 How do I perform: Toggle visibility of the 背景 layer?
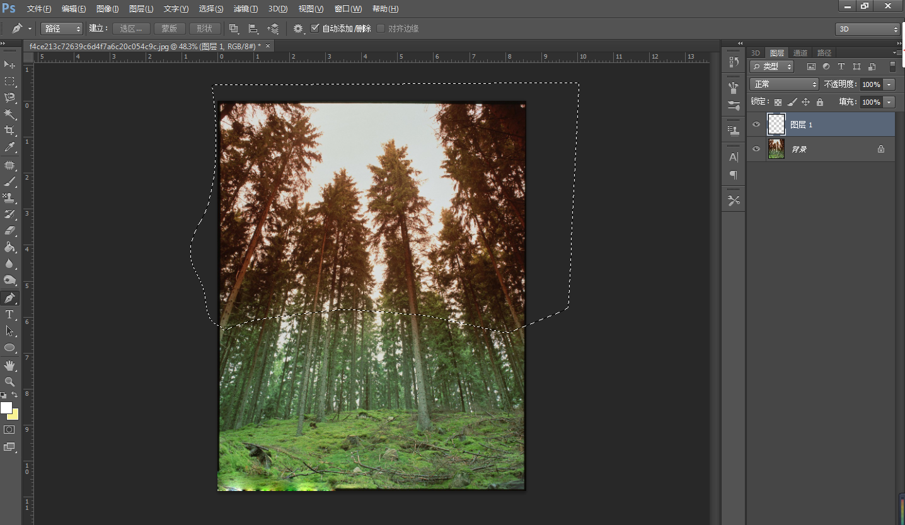[x=756, y=149]
